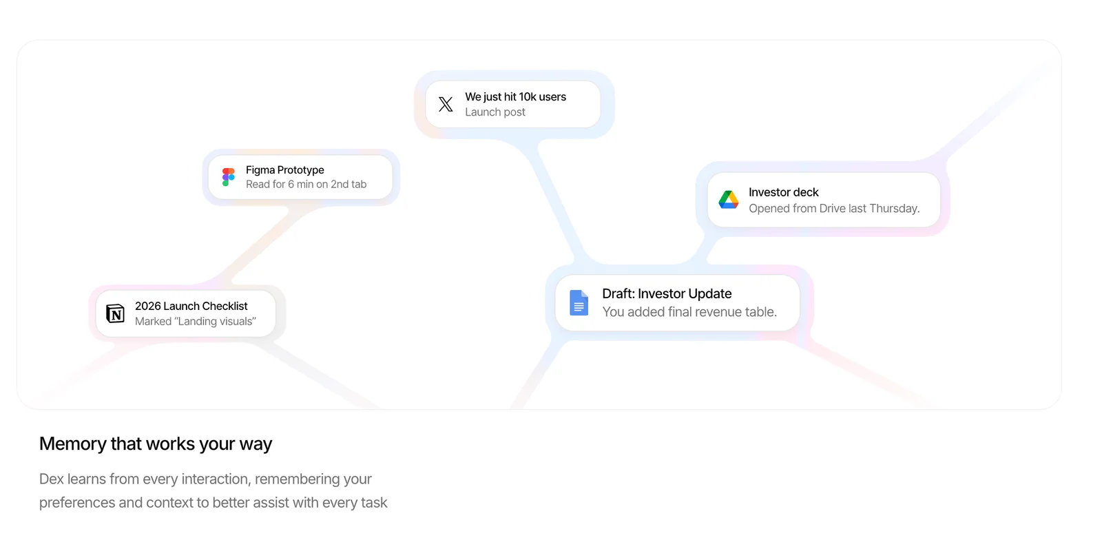The width and height of the screenshot is (1102, 560).
Task: Click "Opened from Drive last Thursday." text
Action: click(x=833, y=209)
